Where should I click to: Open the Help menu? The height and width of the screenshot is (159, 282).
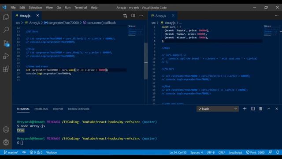[x=94, y=8]
